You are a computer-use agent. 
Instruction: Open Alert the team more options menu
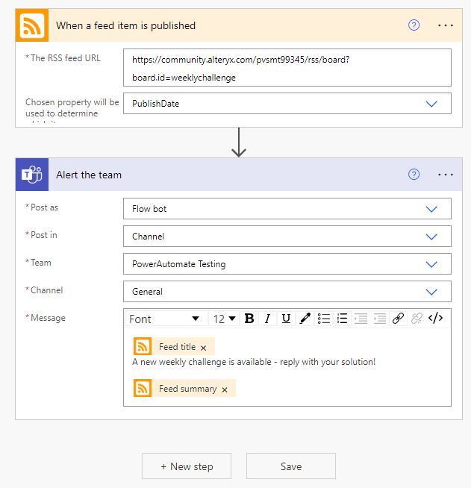tap(446, 175)
